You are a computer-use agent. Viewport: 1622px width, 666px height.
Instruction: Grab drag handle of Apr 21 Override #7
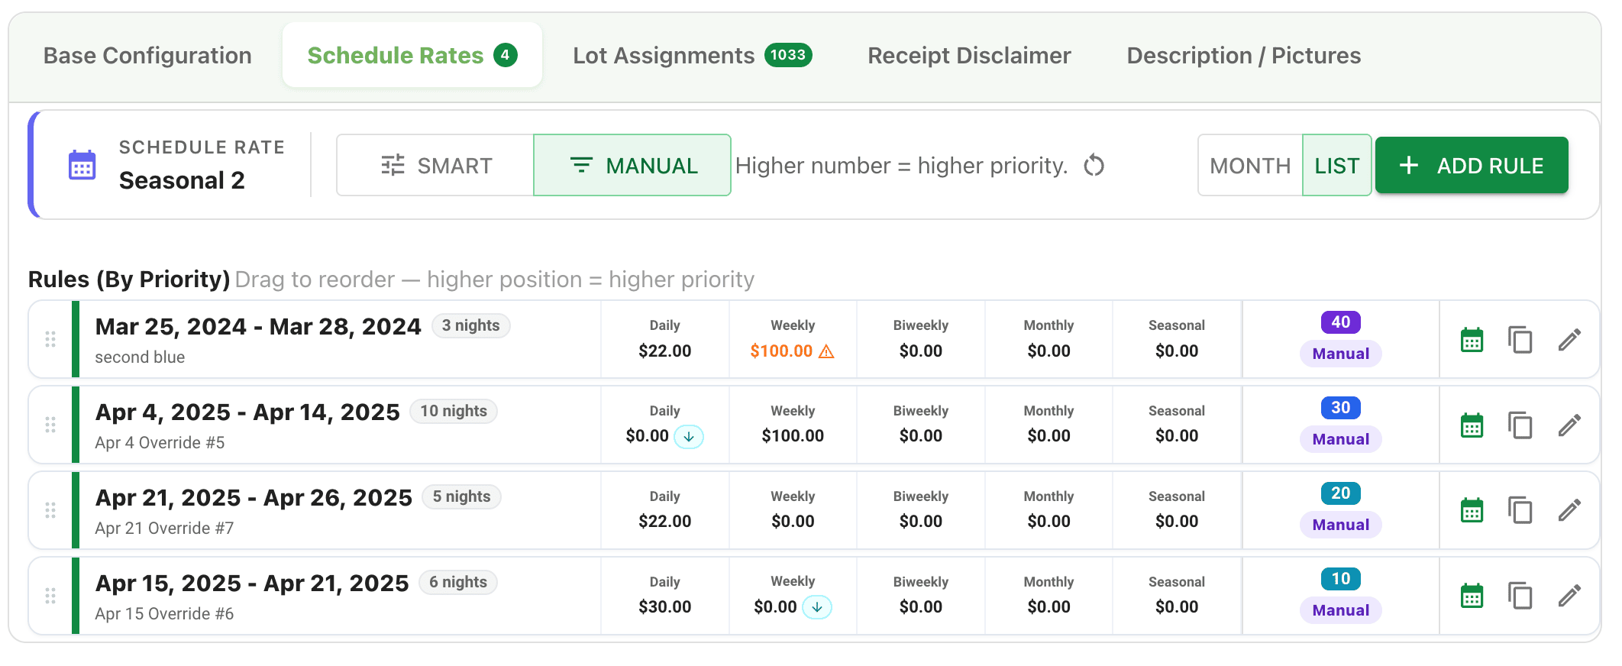pyautogui.click(x=50, y=510)
